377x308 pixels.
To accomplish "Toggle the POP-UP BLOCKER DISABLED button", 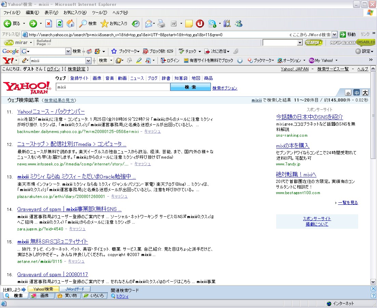I will coord(352,42).
